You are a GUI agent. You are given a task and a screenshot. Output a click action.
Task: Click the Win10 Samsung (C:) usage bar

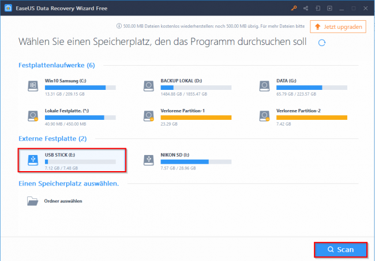[x=80, y=88]
